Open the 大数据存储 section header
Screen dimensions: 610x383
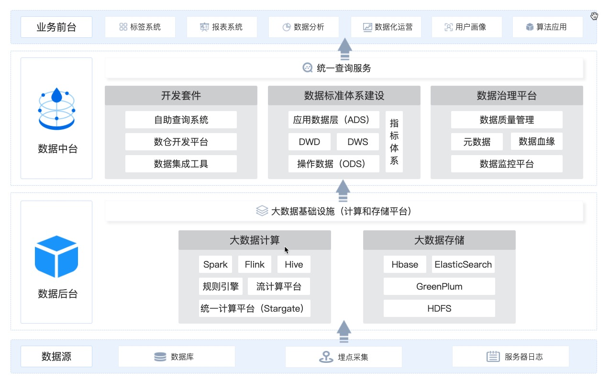(439, 240)
